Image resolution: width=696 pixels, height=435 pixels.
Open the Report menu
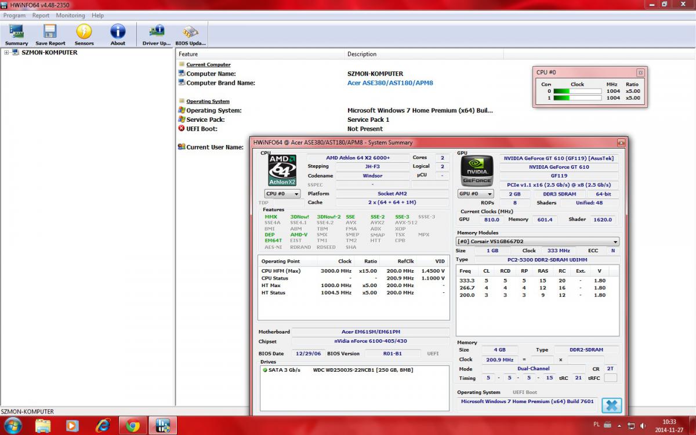point(41,16)
